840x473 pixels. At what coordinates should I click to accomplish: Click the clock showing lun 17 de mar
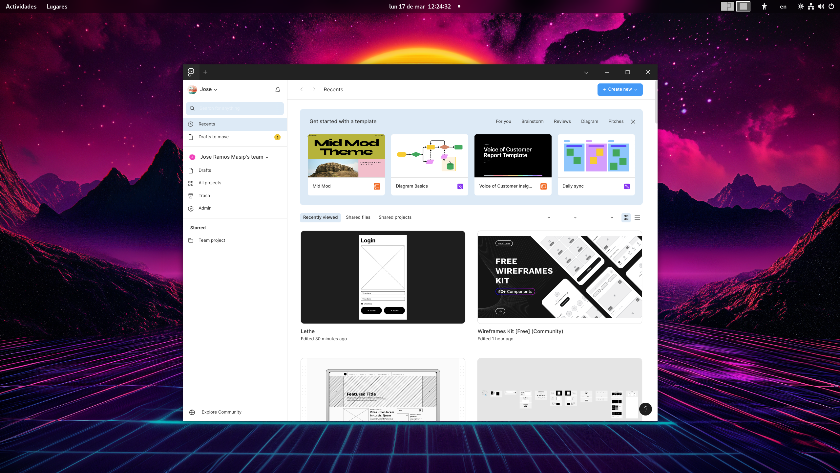coord(420,7)
